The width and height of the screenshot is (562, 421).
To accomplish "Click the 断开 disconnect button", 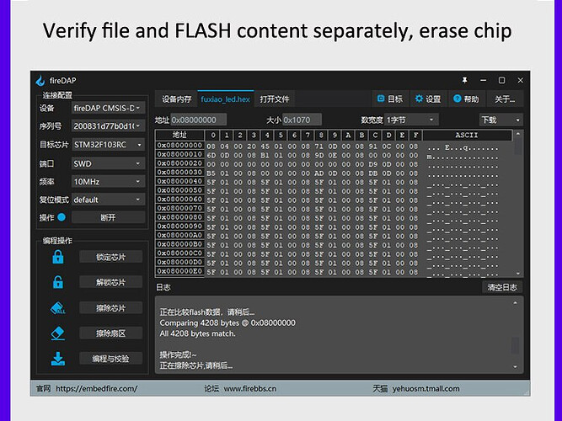I will coord(108,217).
